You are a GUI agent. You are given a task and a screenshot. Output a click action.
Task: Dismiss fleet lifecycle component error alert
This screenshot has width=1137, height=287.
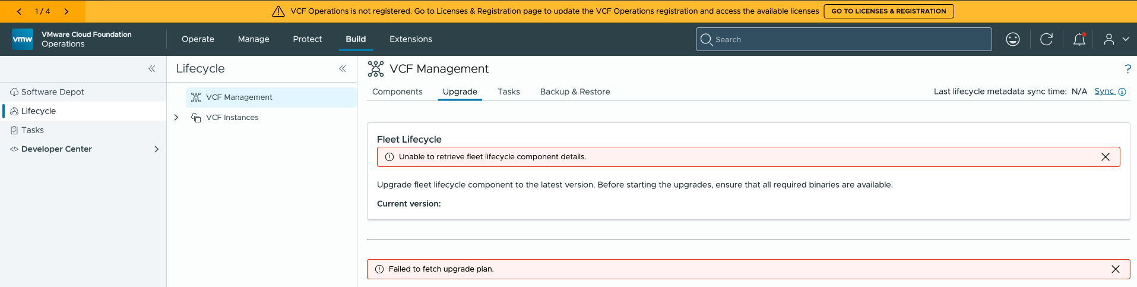point(1106,157)
